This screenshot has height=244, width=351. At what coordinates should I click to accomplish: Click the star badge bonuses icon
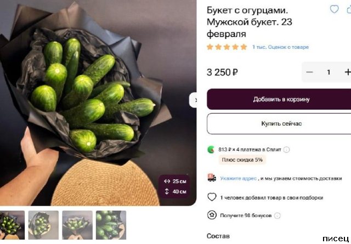tap(212, 215)
